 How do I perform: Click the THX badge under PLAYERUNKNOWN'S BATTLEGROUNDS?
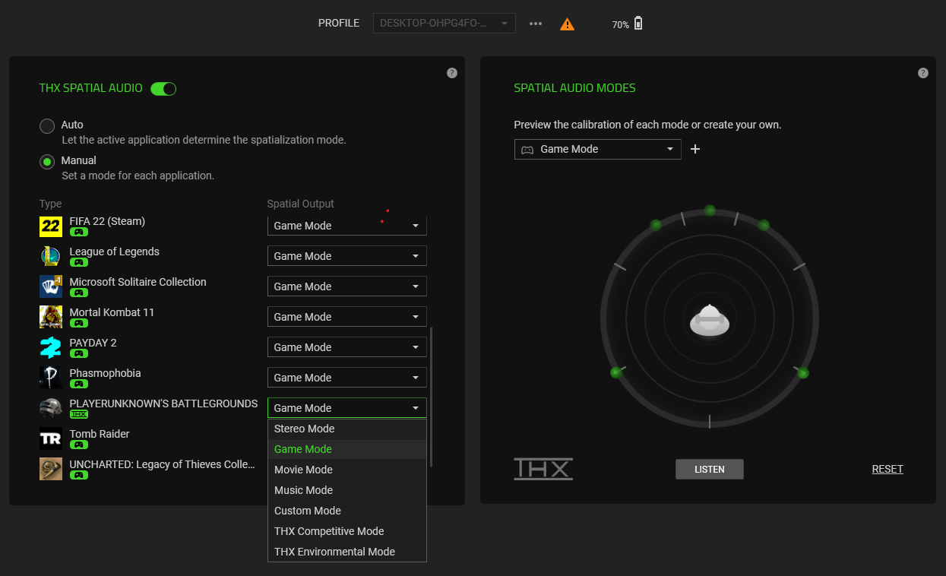click(x=78, y=415)
